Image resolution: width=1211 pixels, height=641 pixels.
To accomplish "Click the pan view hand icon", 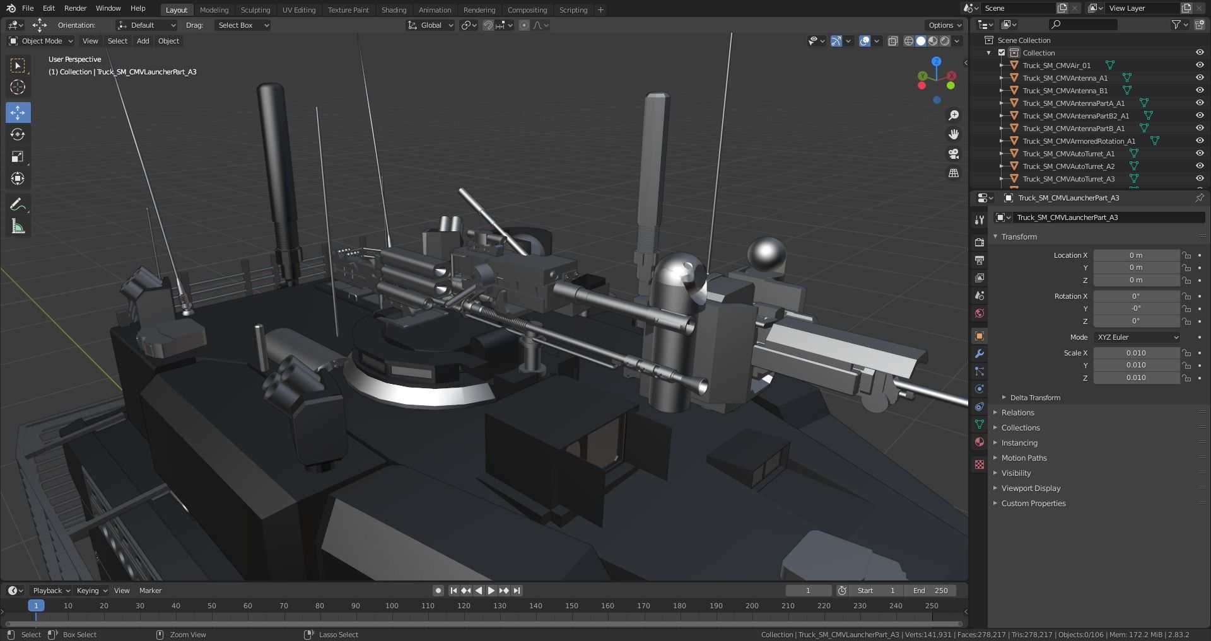I will click(954, 134).
